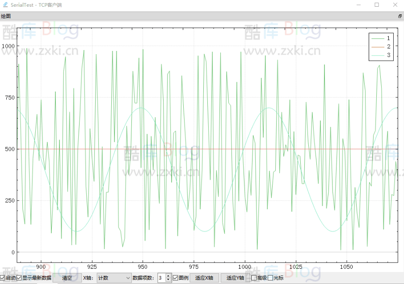The height and width of the screenshot is (284, 404).
Task: Increase 数据项数 with the up arrow
Action: [168, 276]
